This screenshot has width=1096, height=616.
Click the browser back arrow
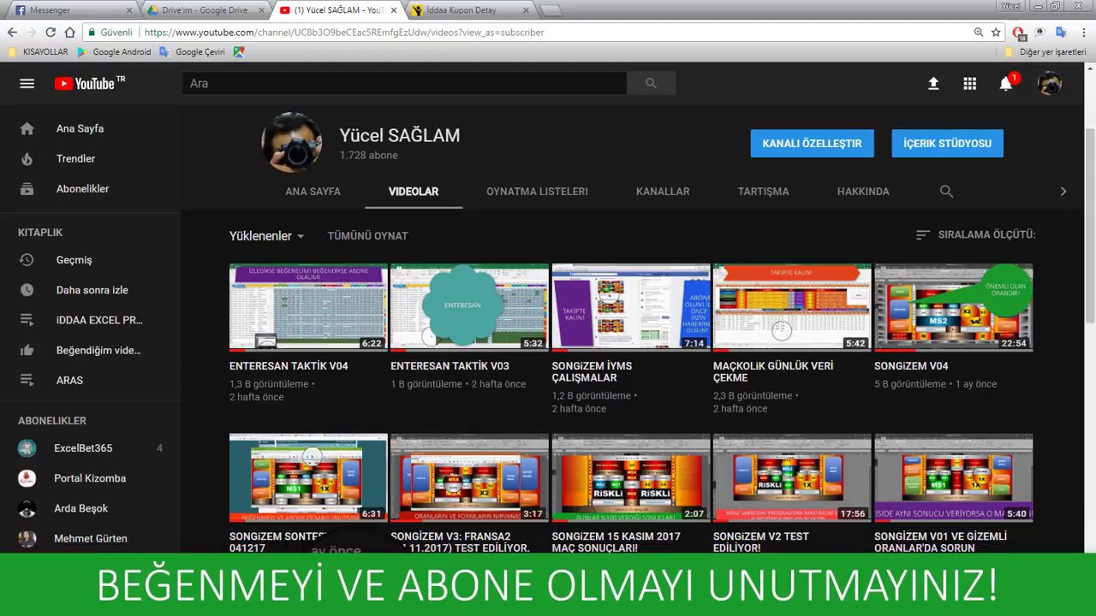(12, 33)
